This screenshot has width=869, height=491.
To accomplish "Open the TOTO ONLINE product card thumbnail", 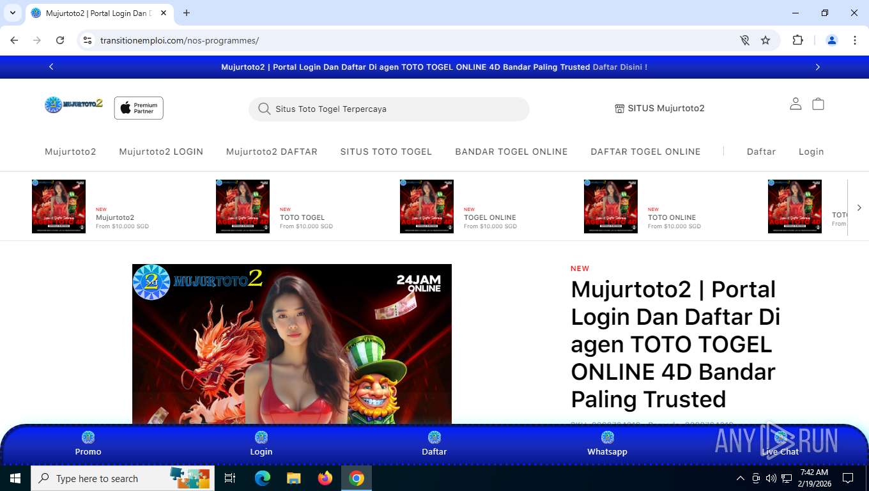I will pos(611,207).
